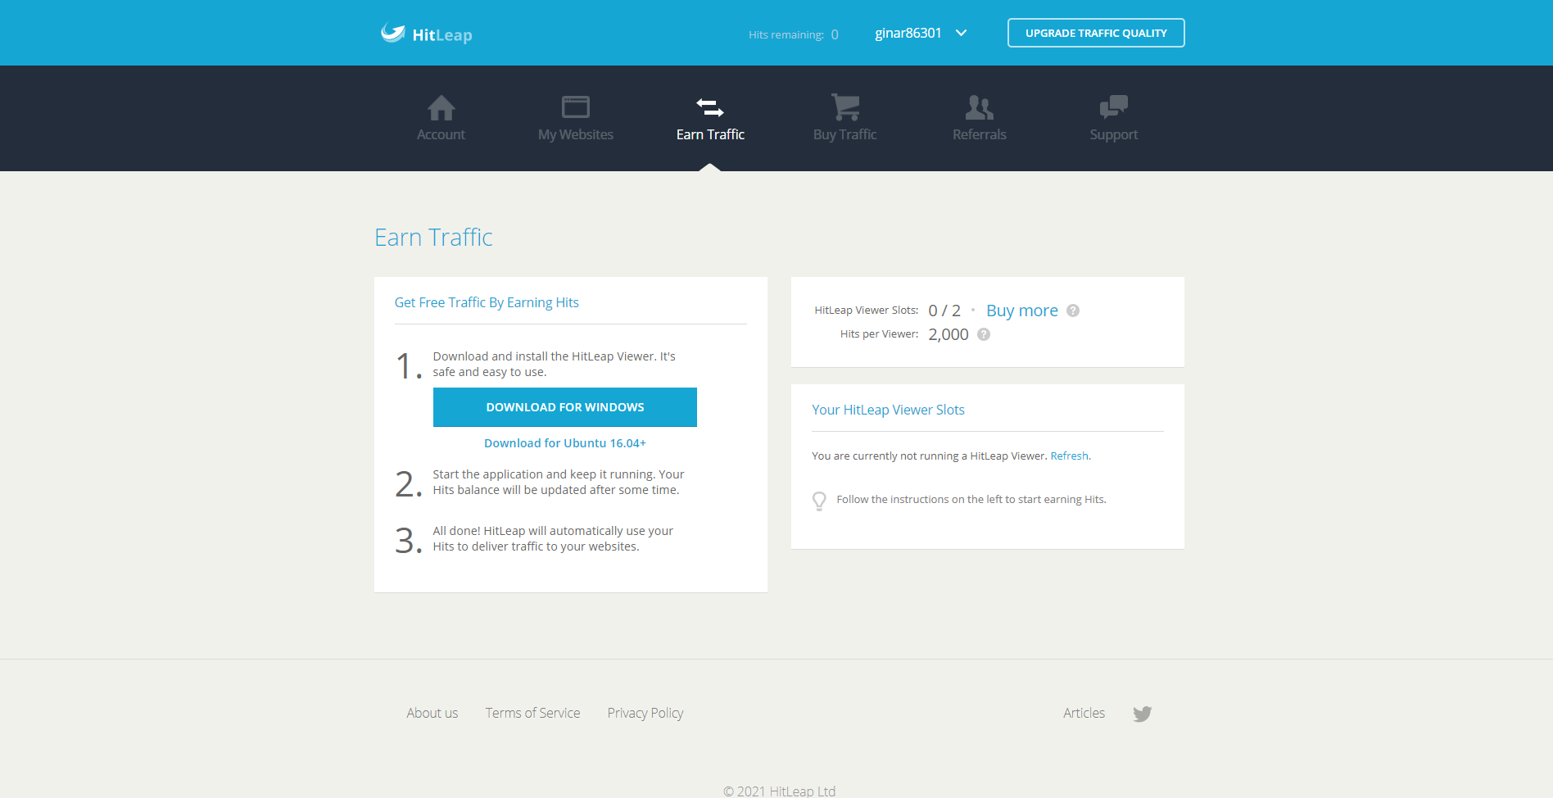
Task: Open the Support tab label
Action: [1113, 134]
